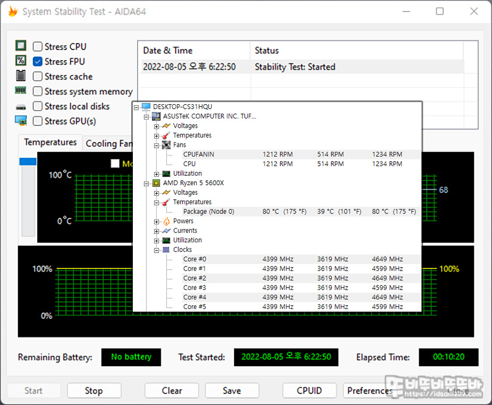Click the Ryzen Voltages lightning icon

(x=166, y=193)
